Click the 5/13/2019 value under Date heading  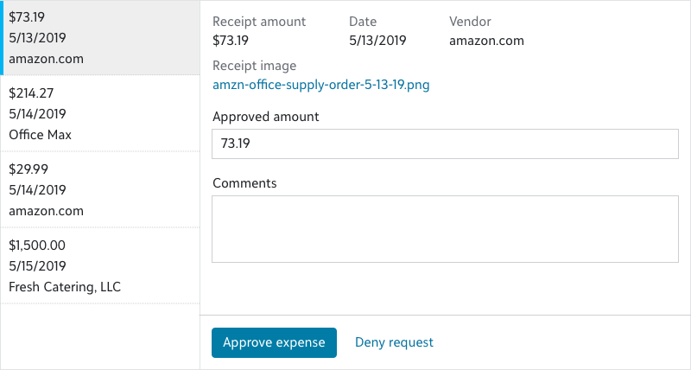(x=377, y=40)
